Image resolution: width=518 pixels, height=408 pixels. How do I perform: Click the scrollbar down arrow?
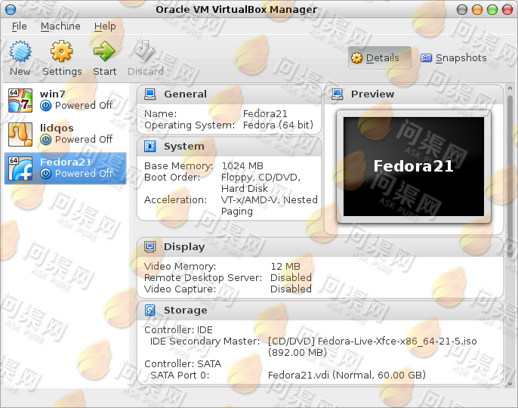pos(510,384)
